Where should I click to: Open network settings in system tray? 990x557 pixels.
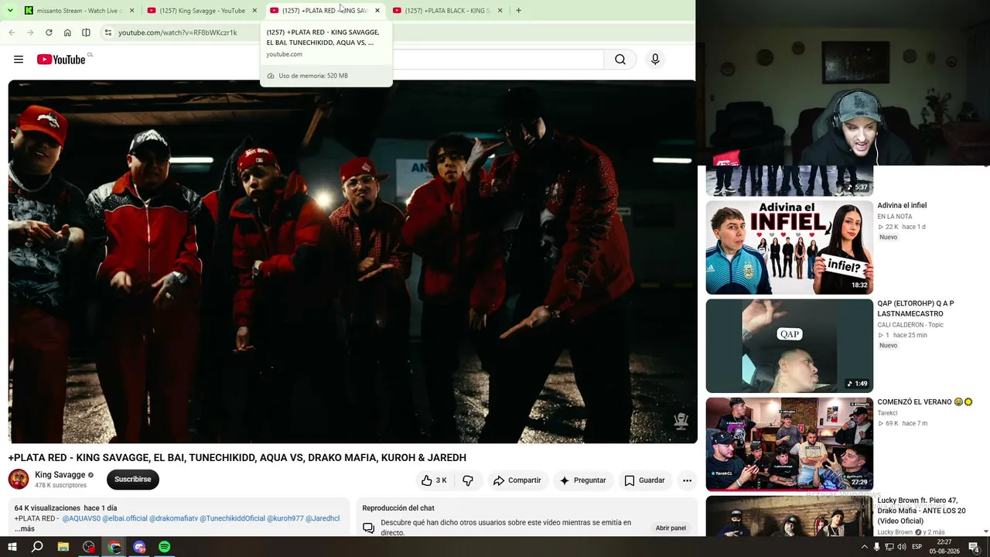(889, 547)
